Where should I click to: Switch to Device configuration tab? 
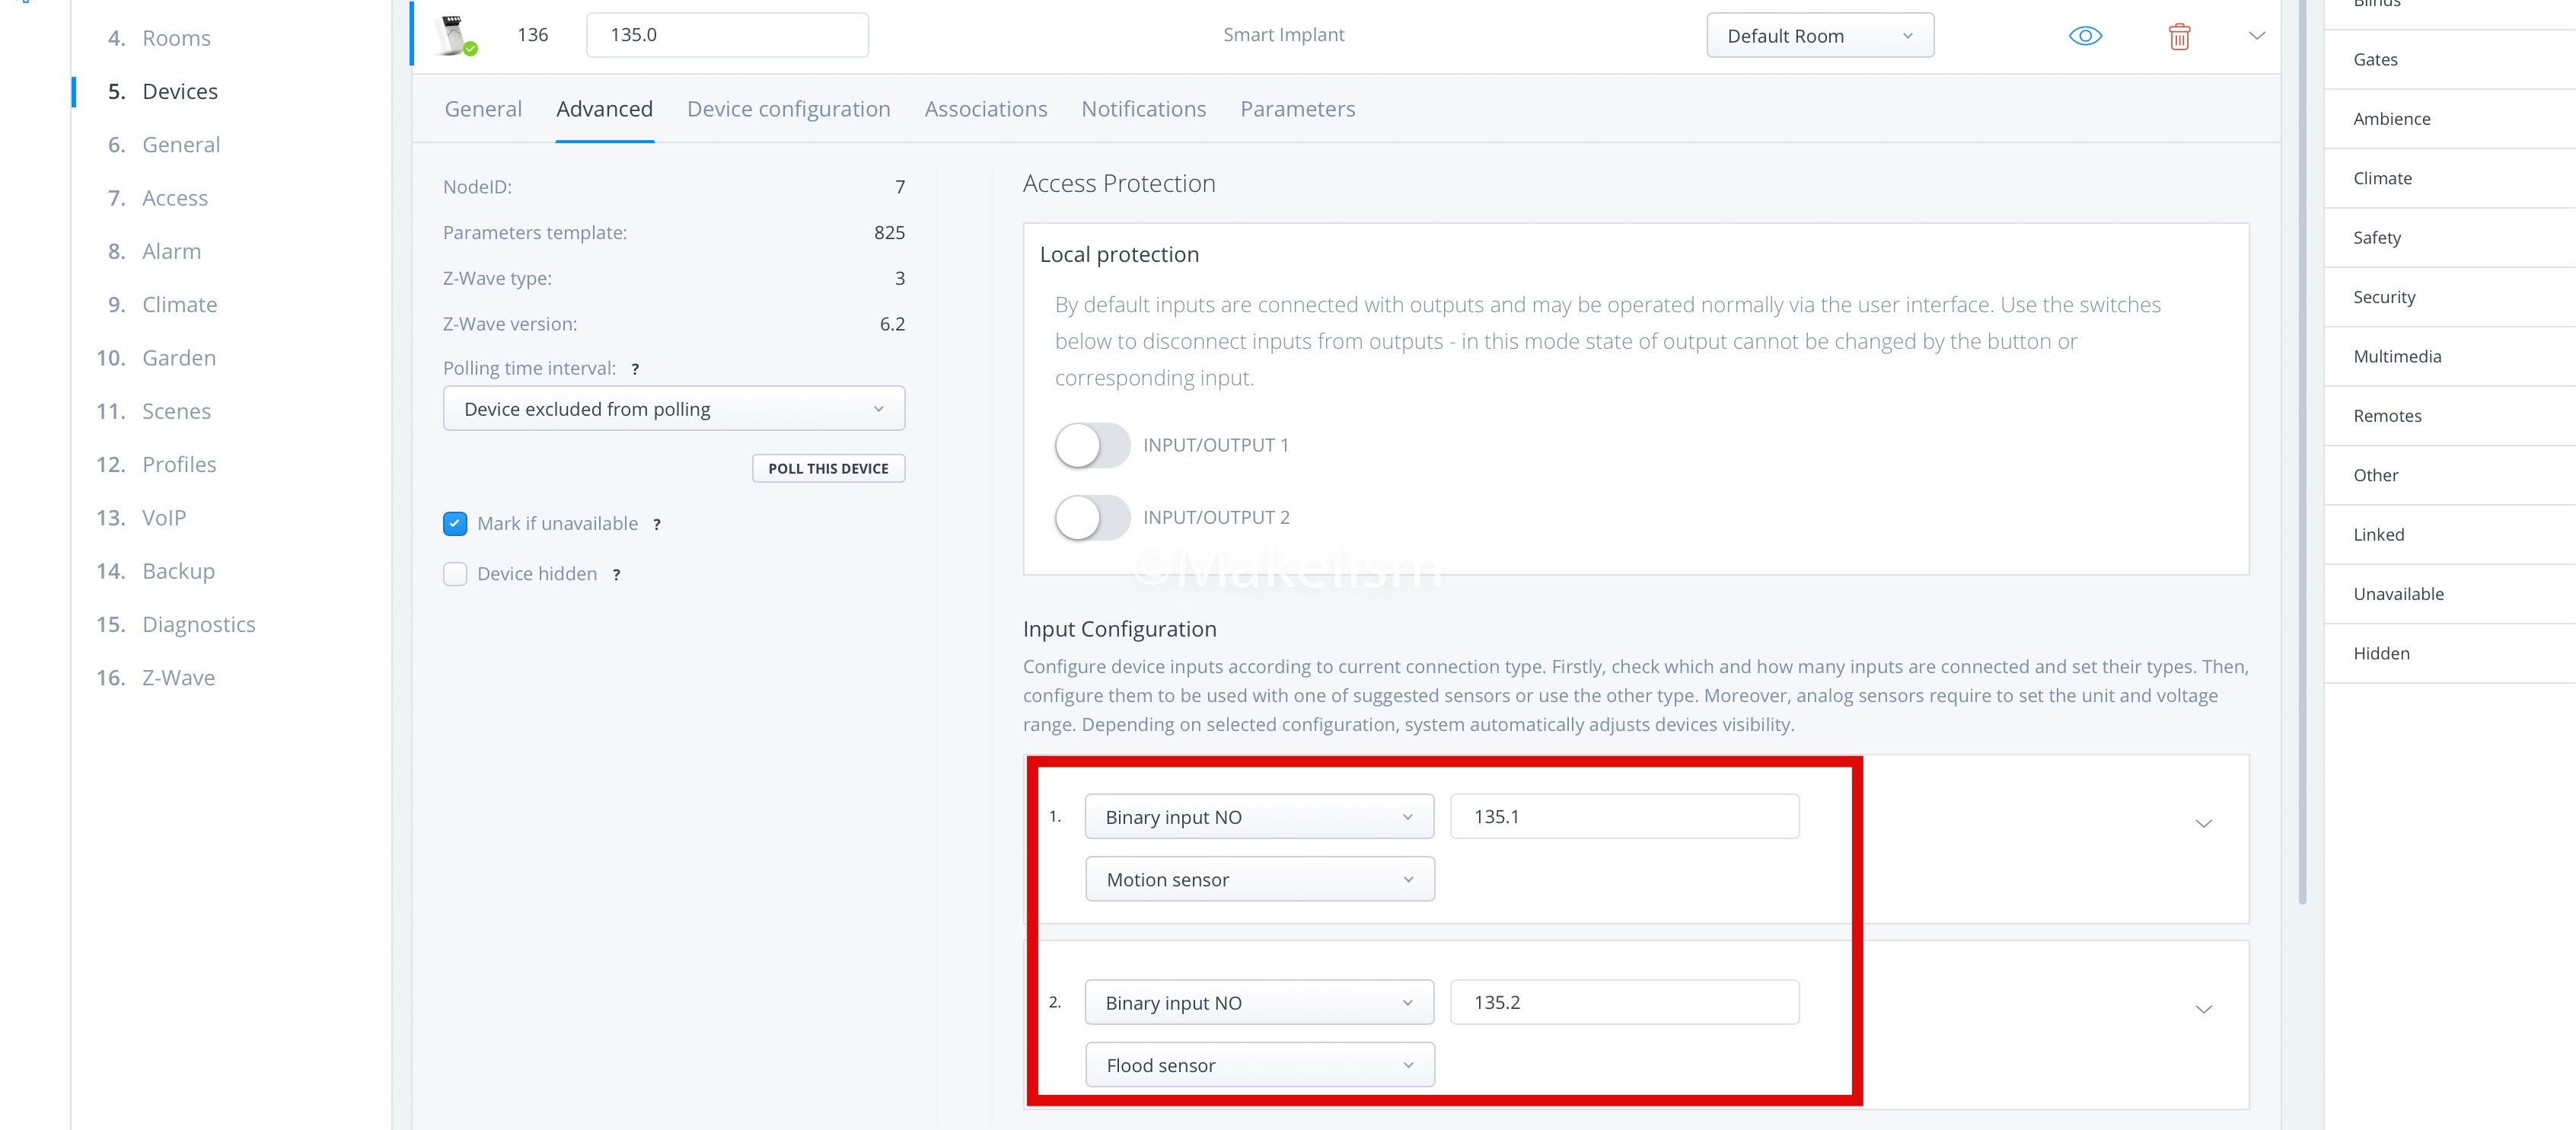788,109
